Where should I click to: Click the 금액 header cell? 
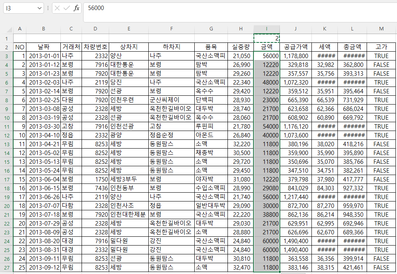pos(267,47)
